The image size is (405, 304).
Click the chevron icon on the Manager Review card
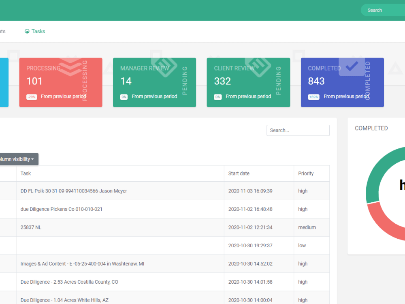click(164, 66)
